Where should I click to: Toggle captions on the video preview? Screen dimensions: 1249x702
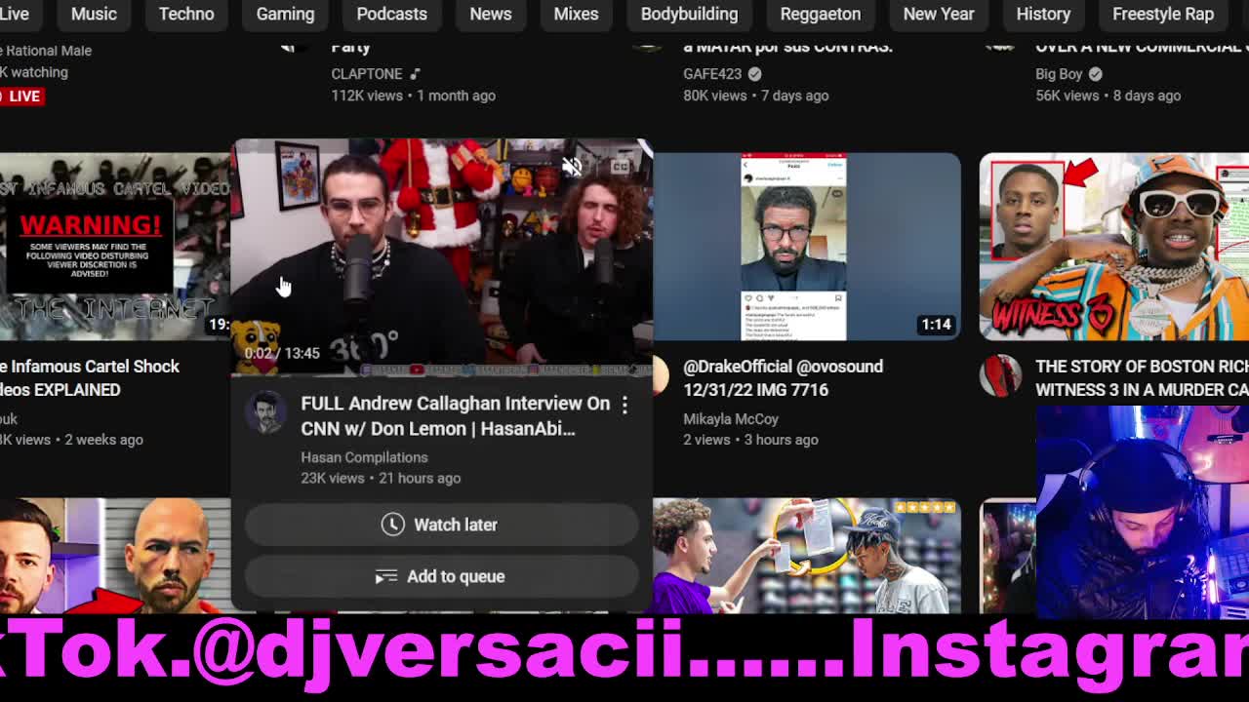click(x=620, y=167)
